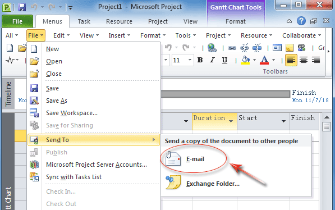Click the Split Task icon

click(x=257, y=48)
